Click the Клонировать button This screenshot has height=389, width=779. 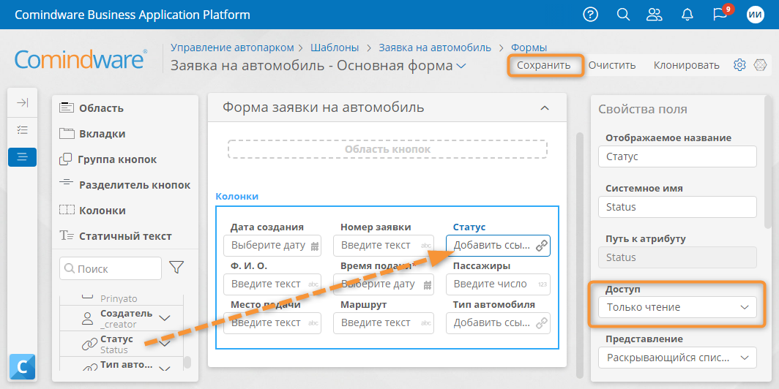click(x=686, y=65)
